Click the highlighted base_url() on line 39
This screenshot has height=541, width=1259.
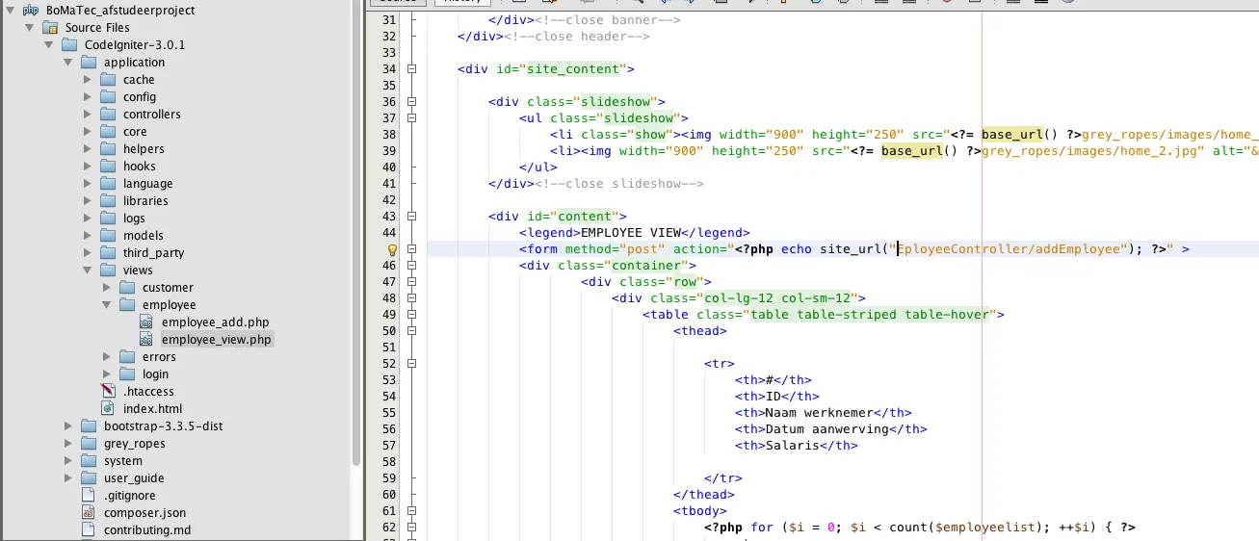tap(919, 151)
